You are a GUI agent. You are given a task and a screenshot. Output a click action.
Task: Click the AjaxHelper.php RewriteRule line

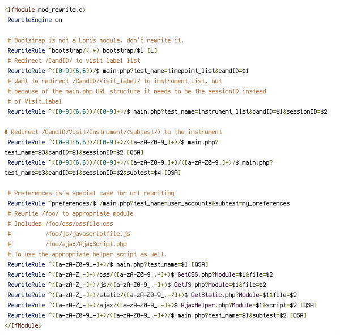pyautogui.click(x=162, y=305)
